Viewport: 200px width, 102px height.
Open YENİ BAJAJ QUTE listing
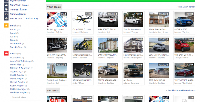[184, 48]
